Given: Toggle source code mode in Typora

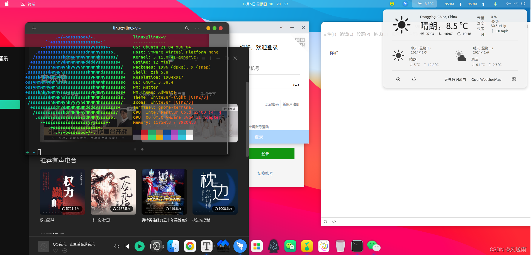Looking at the screenshot, I should (334, 222).
